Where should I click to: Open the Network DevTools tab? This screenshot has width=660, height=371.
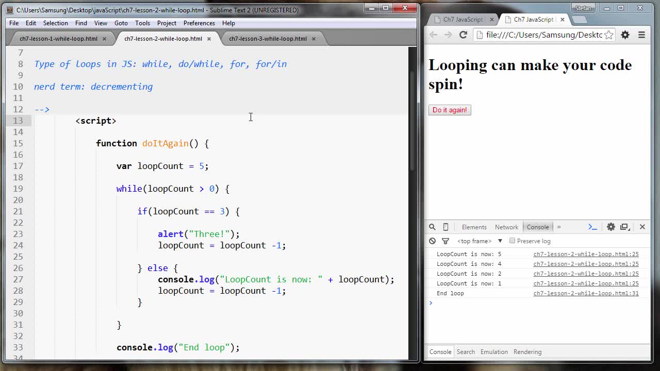tap(506, 227)
